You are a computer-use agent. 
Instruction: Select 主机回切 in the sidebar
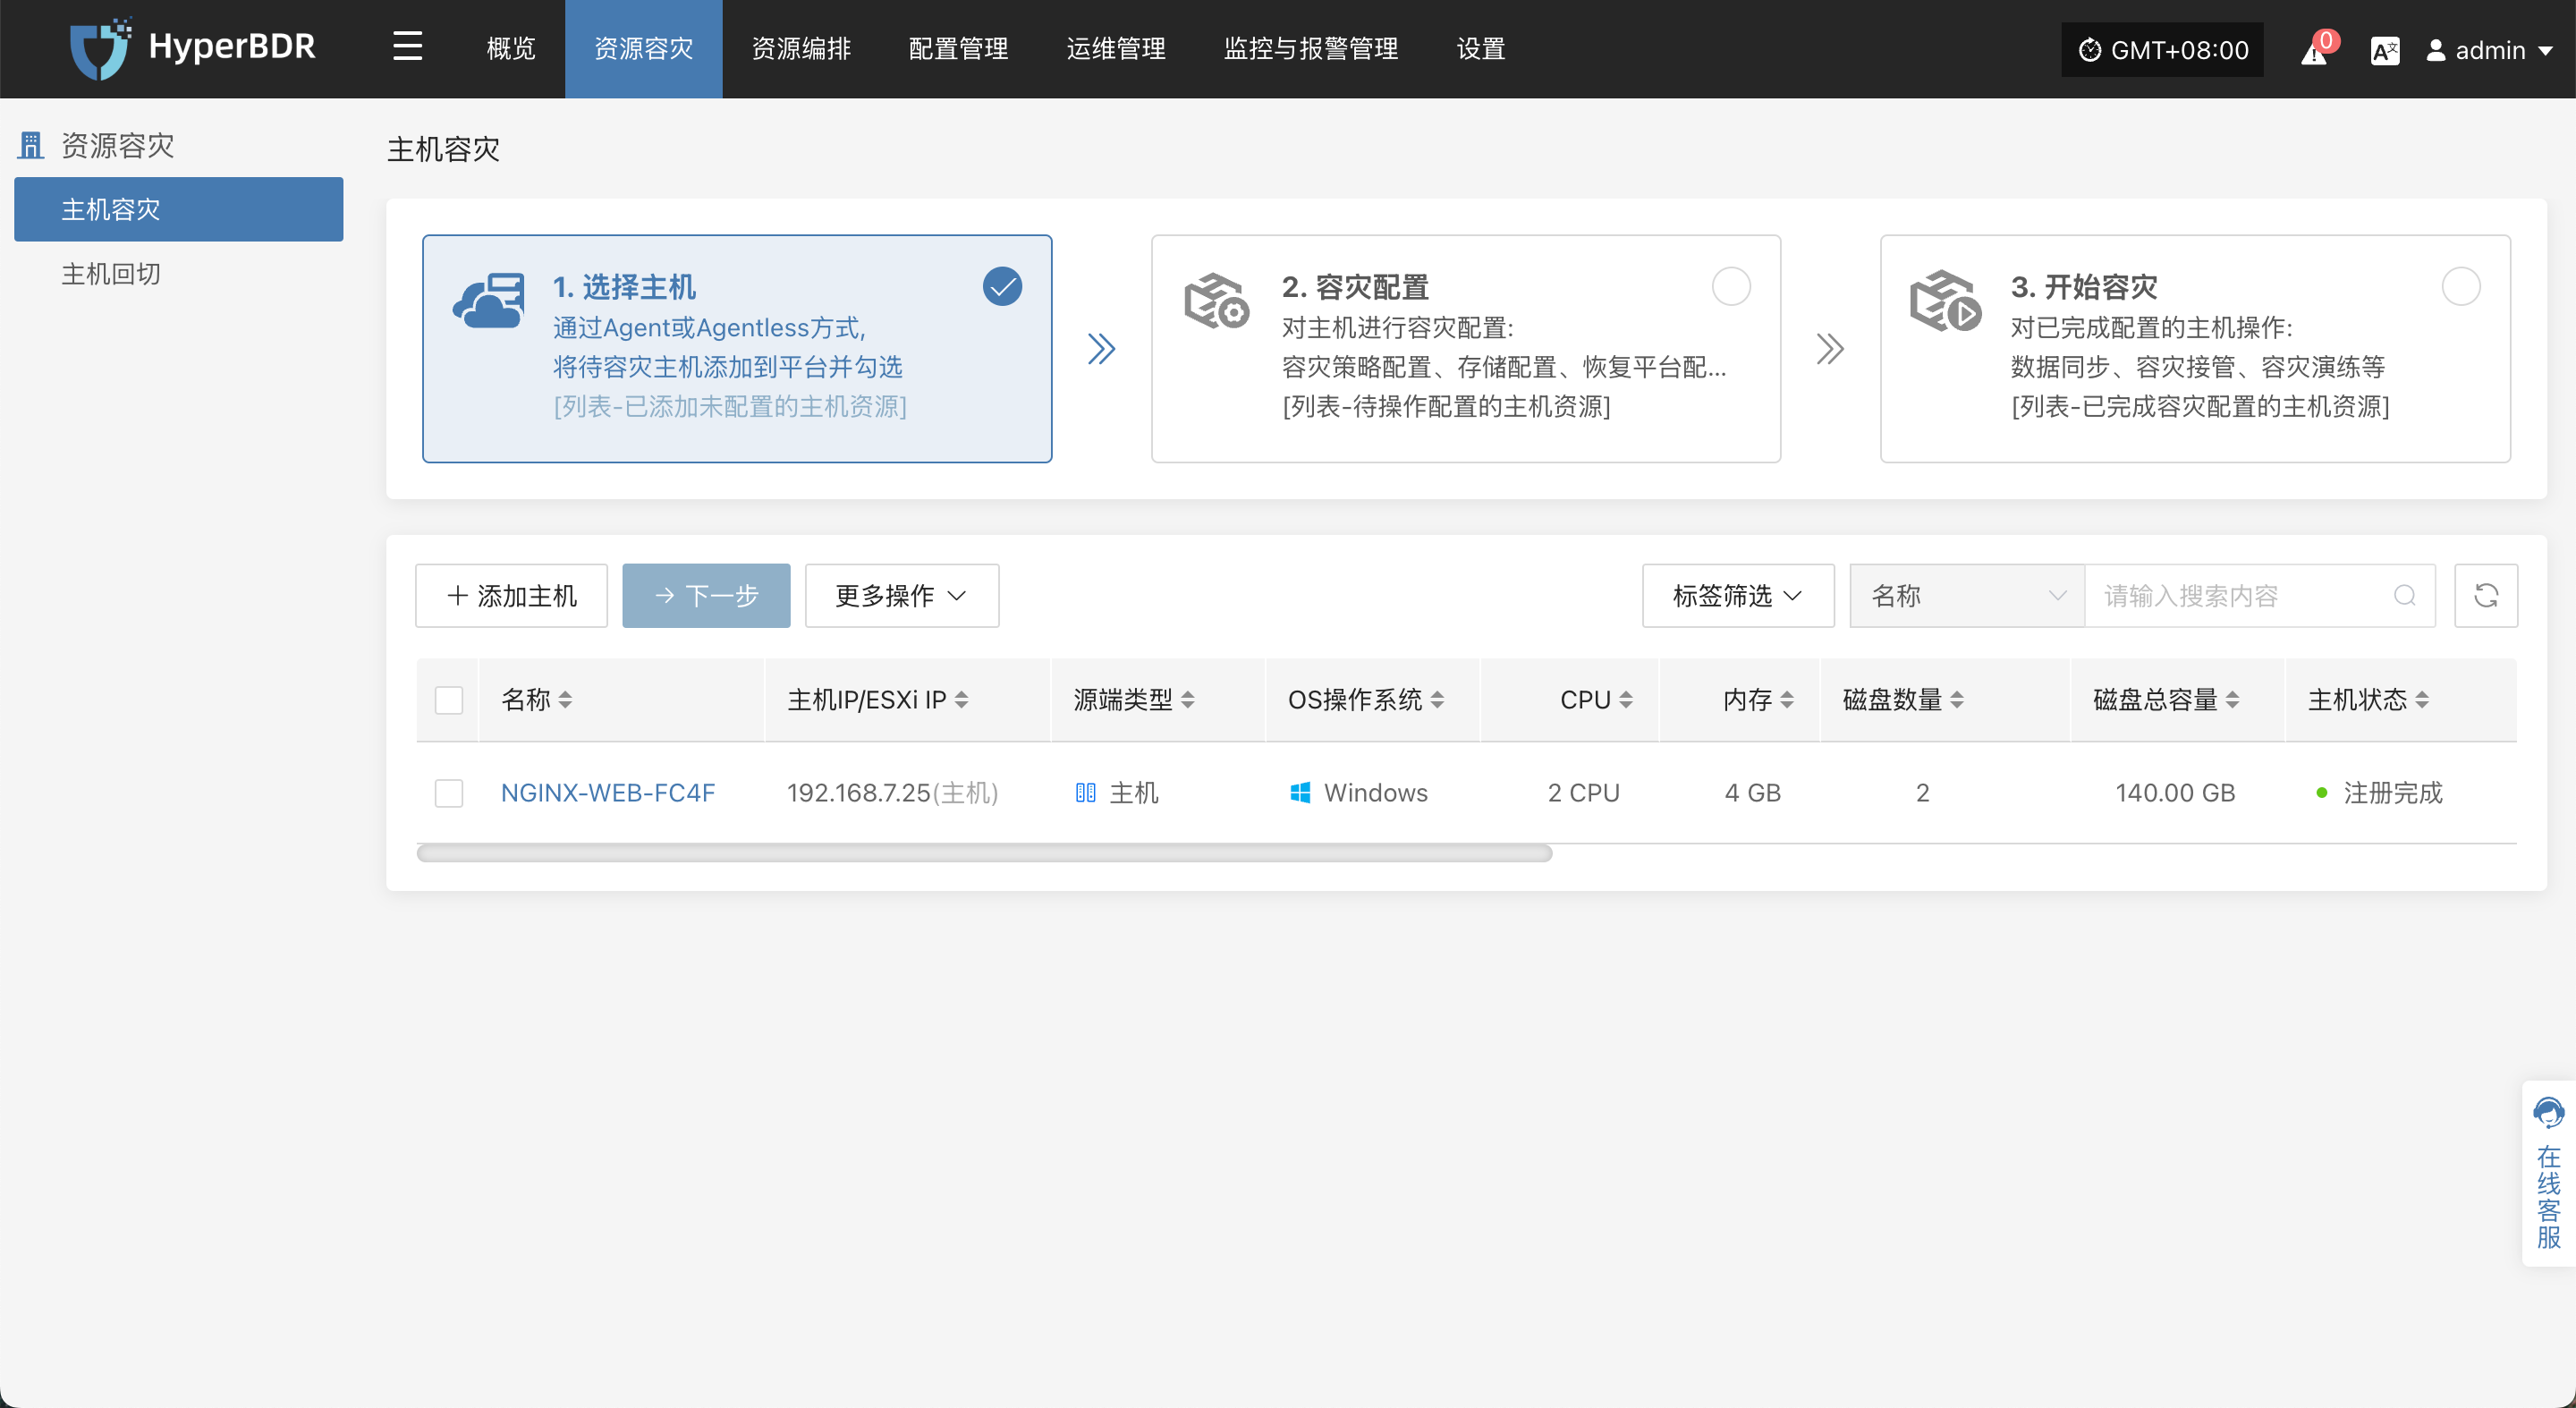[179, 274]
